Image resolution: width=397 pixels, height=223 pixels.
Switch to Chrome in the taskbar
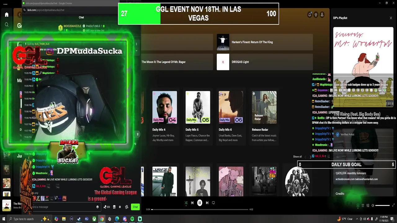pyautogui.click(x=102, y=219)
